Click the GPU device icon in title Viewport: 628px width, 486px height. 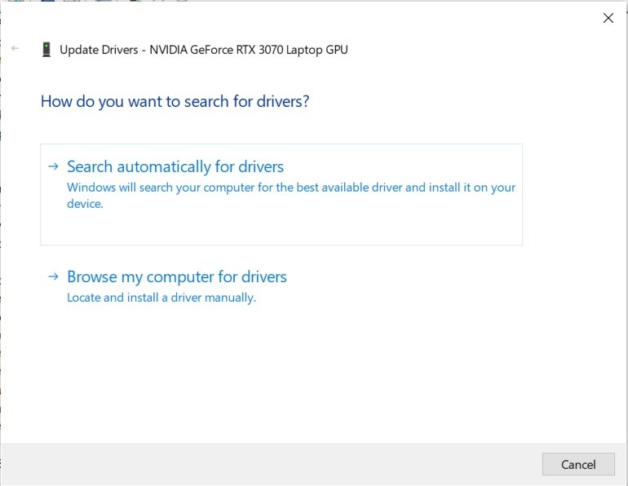pyautogui.click(x=46, y=50)
